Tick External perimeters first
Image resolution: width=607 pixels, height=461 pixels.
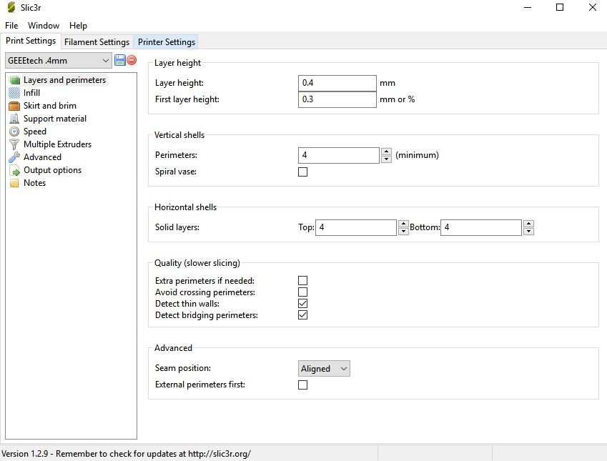click(302, 385)
